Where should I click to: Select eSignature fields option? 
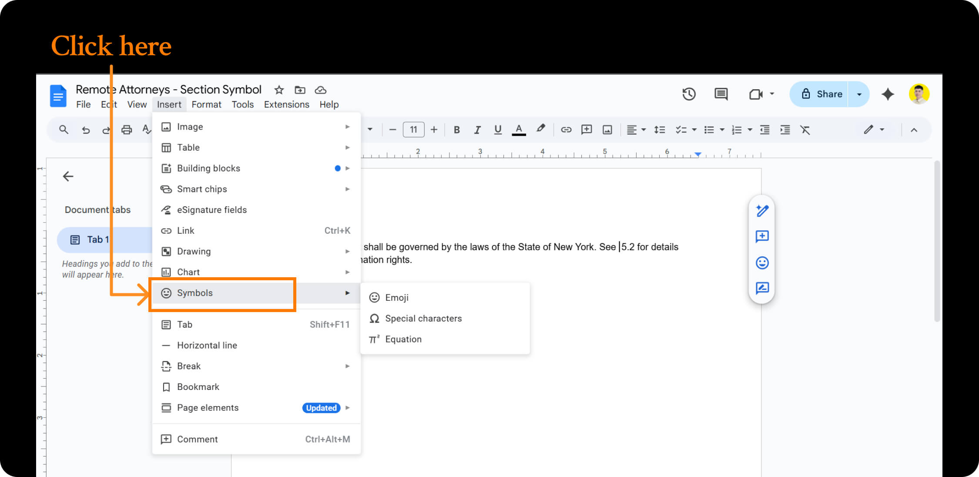[x=256, y=210]
